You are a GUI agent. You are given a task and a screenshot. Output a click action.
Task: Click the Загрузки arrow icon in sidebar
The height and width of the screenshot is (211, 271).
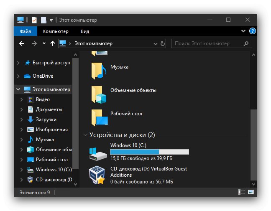(31, 119)
